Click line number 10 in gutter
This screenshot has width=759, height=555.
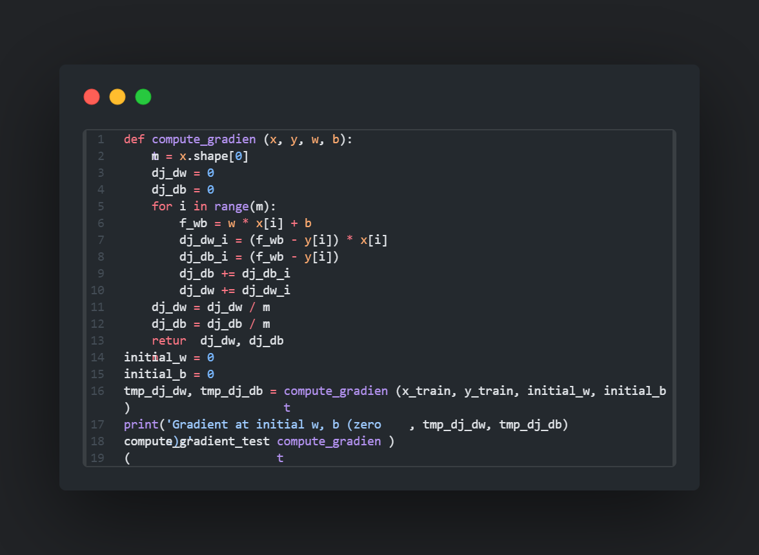[97, 290]
